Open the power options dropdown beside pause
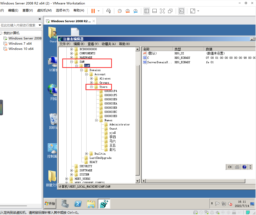Screen dimensions: 256x215 [x=99, y=11]
